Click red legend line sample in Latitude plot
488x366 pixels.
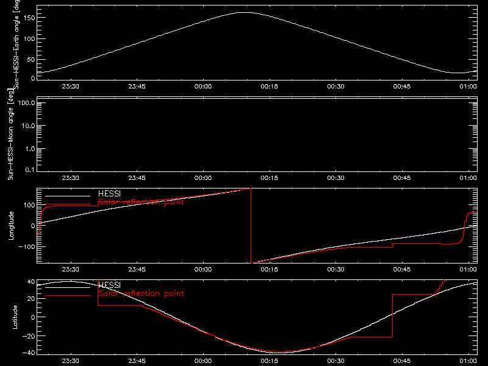[x=68, y=295]
